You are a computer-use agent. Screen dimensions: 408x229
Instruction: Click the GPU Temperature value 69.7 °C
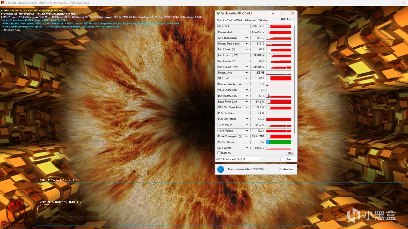pos(258,38)
